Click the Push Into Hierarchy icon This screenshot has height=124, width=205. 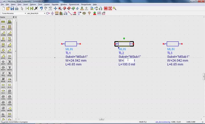[82, 9]
